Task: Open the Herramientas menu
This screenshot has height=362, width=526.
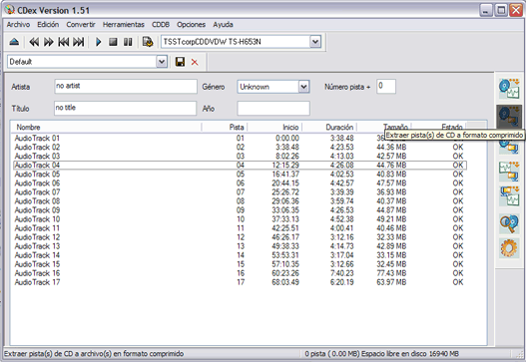Action: [x=124, y=25]
